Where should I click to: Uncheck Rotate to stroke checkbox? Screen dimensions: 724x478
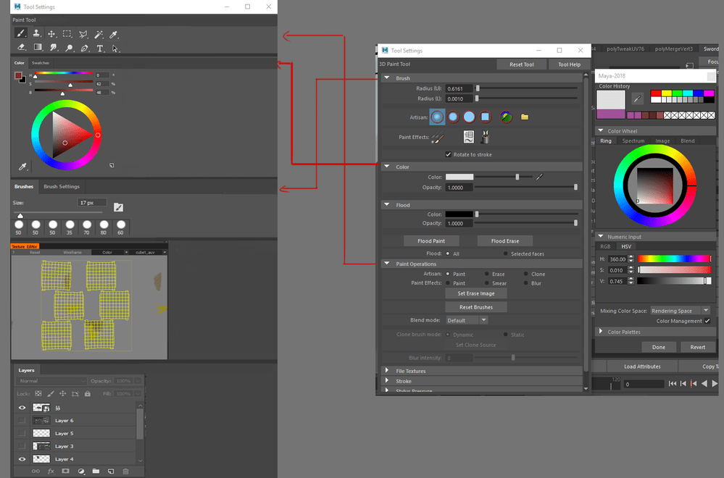[x=448, y=154]
